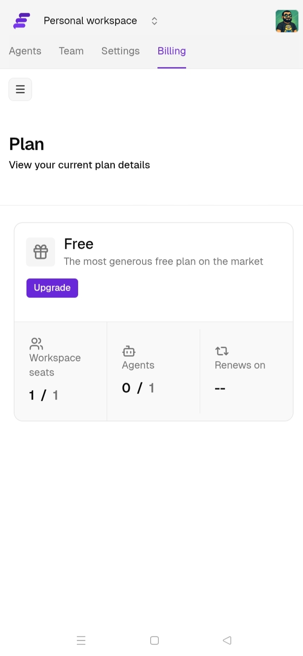Click the Workspace seats people icon
This screenshot has width=303, height=656.
click(36, 343)
